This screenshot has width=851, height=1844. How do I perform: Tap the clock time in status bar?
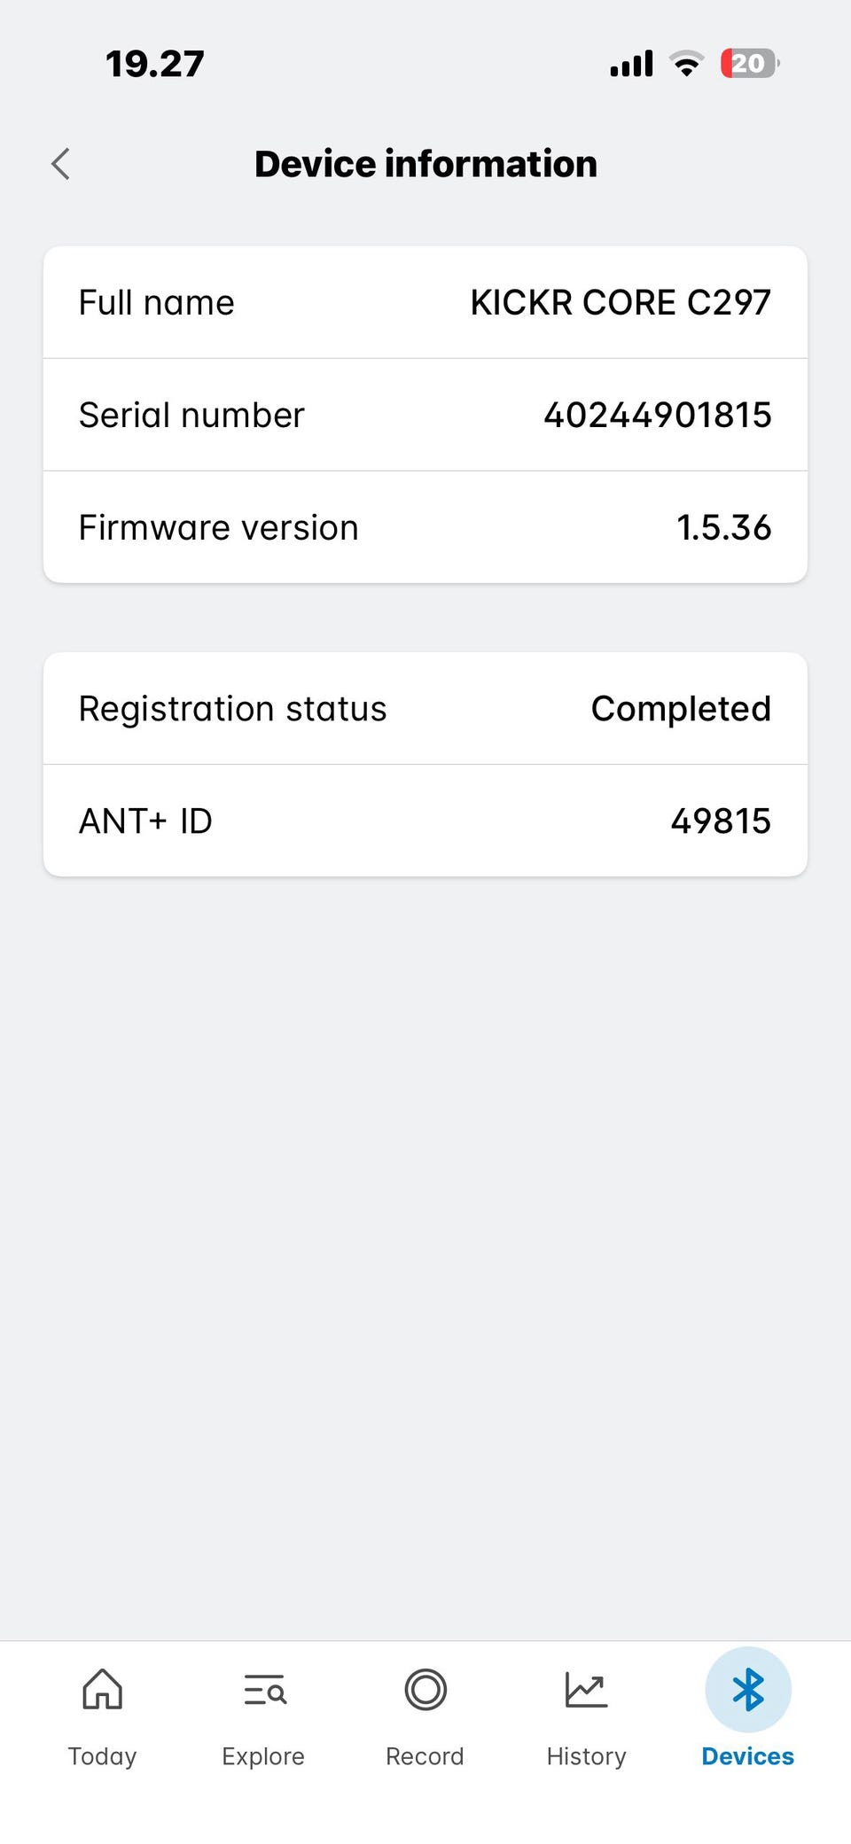(155, 64)
